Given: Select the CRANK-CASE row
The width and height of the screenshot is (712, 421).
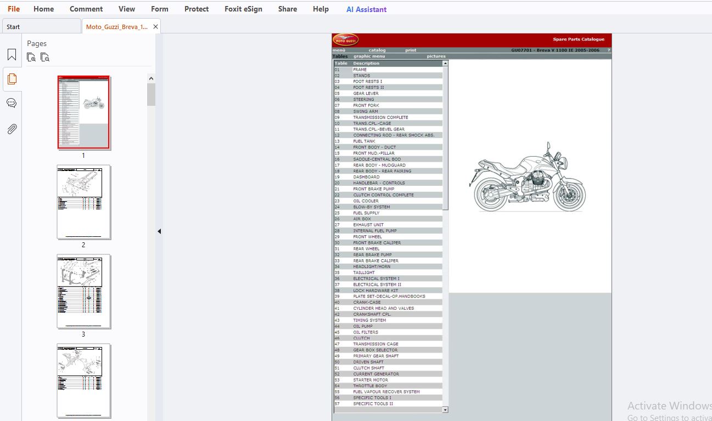Looking at the screenshot, I should 388,303.
